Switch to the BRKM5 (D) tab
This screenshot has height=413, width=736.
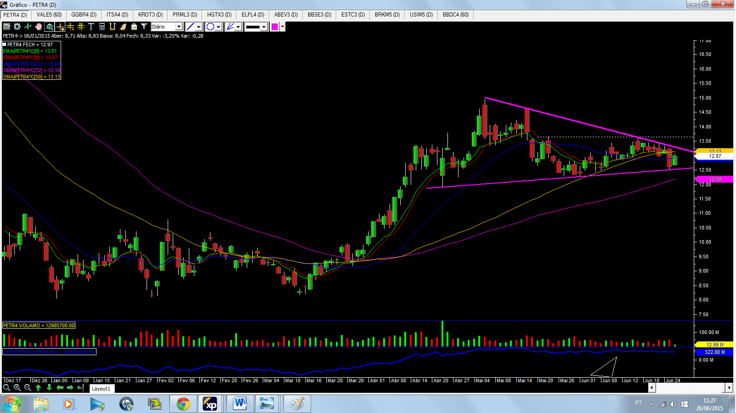tap(387, 15)
